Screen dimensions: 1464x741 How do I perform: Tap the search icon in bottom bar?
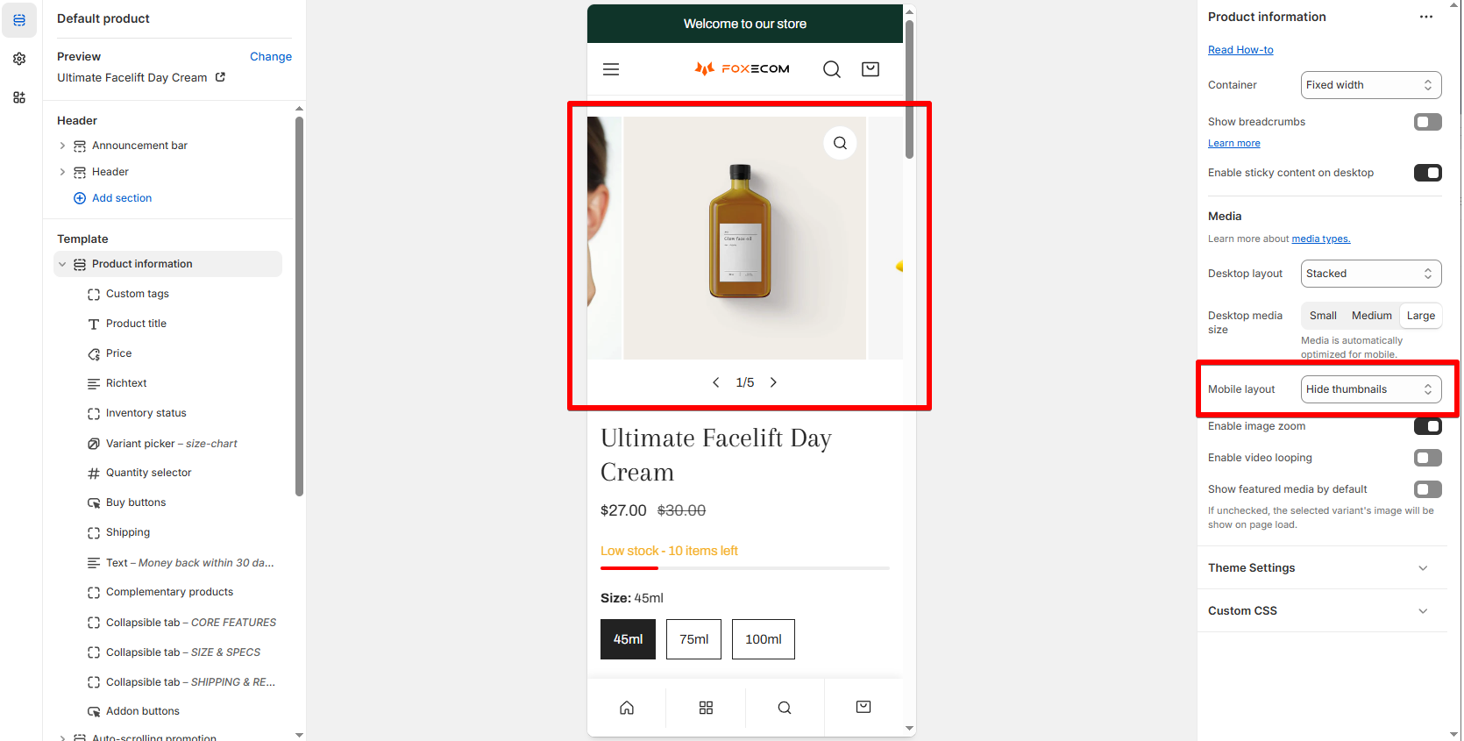pyautogui.click(x=785, y=708)
